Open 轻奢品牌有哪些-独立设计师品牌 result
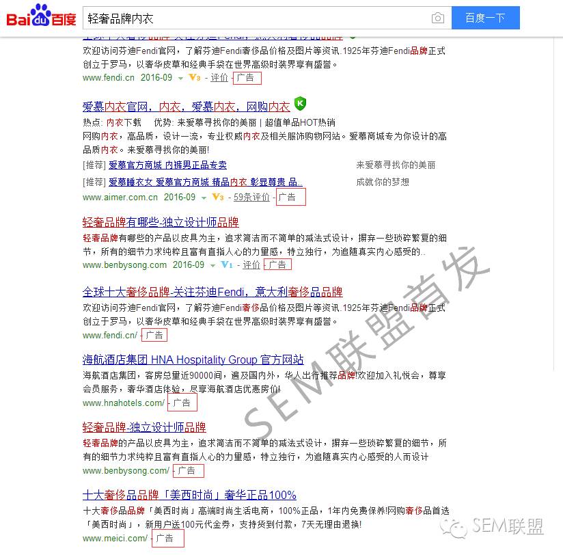Viewport: 563px width, 555px height. pos(161,222)
